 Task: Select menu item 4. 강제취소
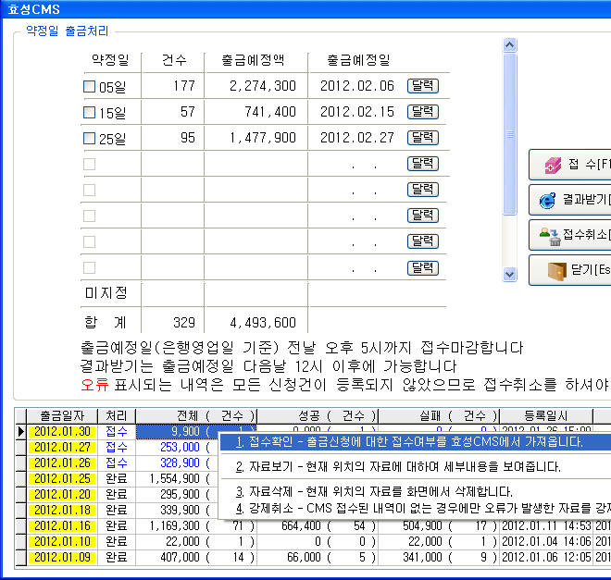pyautogui.click(x=416, y=508)
